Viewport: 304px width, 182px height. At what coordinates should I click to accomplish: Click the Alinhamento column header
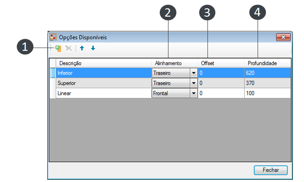coord(175,63)
